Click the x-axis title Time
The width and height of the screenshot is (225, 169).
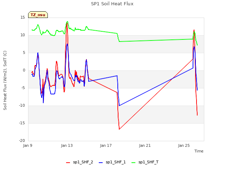199,151
